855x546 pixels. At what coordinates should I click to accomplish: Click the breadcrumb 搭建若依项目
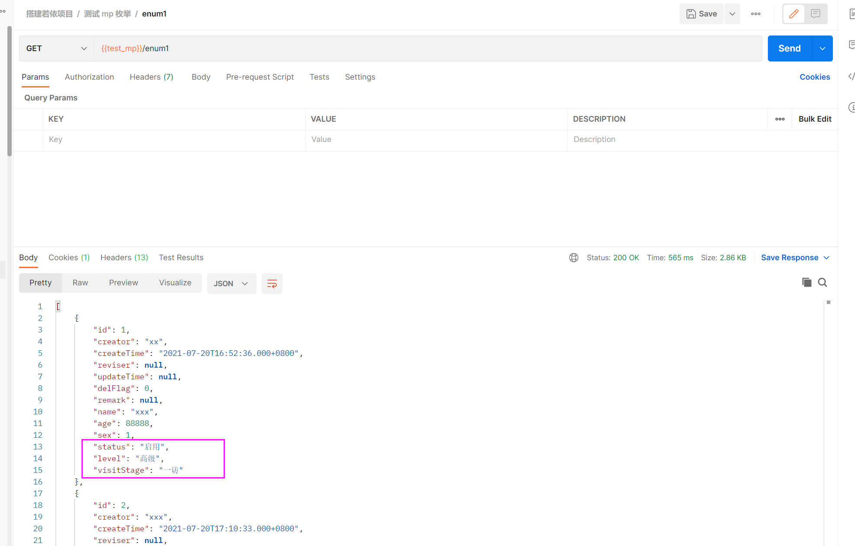pyautogui.click(x=49, y=14)
